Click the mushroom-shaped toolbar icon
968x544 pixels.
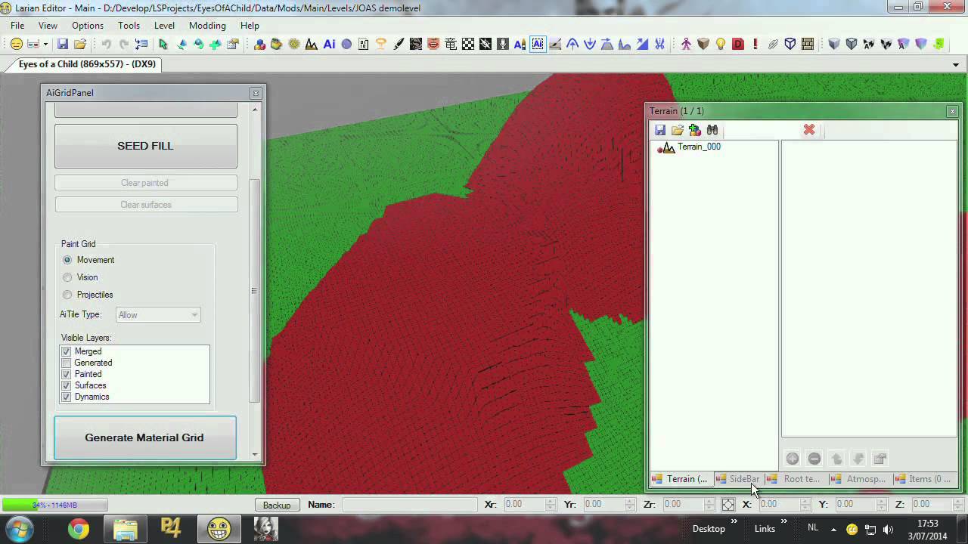point(381,45)
